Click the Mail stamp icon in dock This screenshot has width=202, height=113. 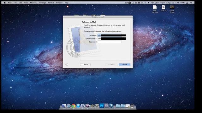coord(83,106)
